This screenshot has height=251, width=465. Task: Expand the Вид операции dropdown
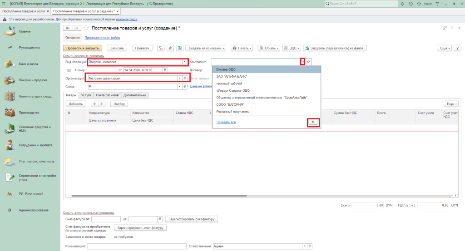tap(185, 62)
